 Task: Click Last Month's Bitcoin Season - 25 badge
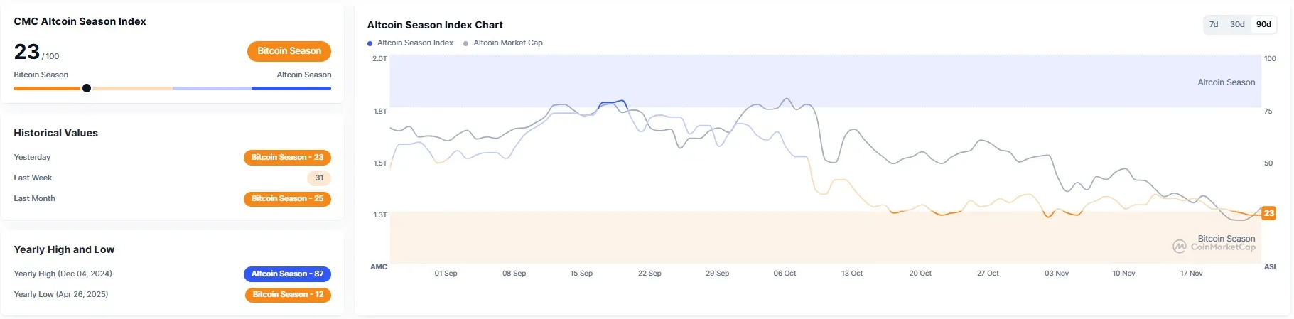point(287,199)
